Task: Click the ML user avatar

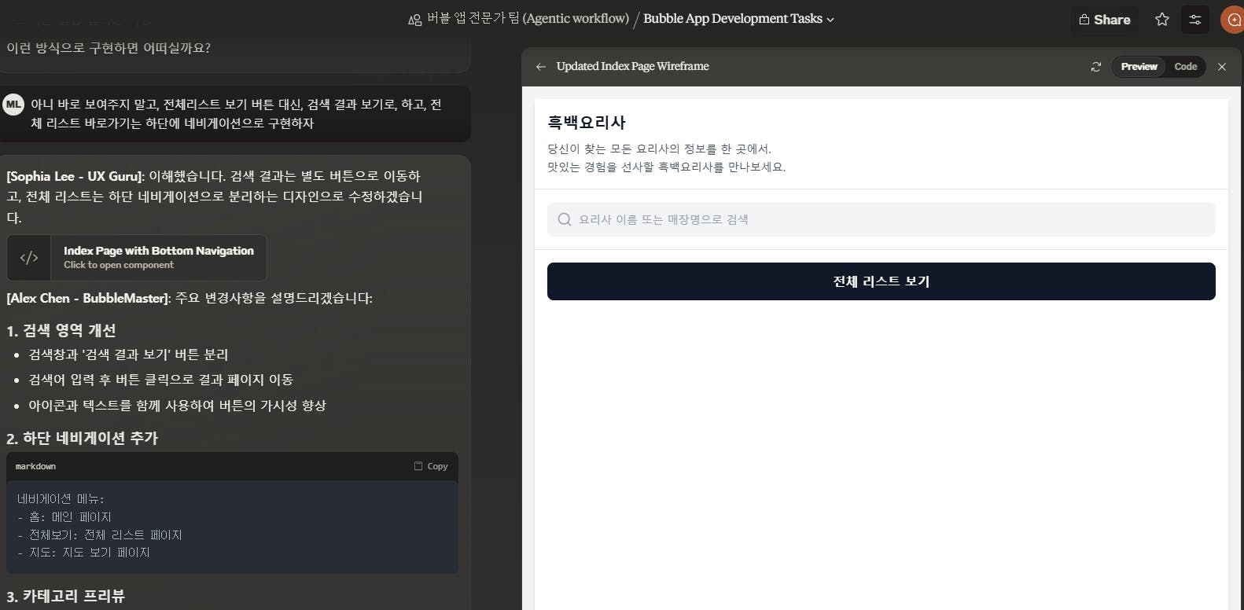Action: [14, 105]
